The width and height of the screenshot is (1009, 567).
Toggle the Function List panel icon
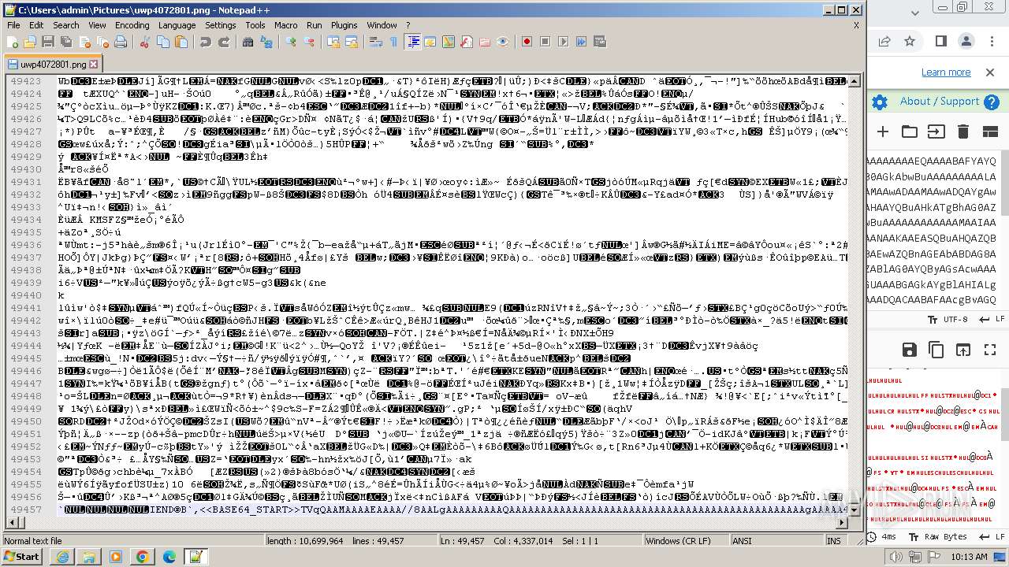467,42
